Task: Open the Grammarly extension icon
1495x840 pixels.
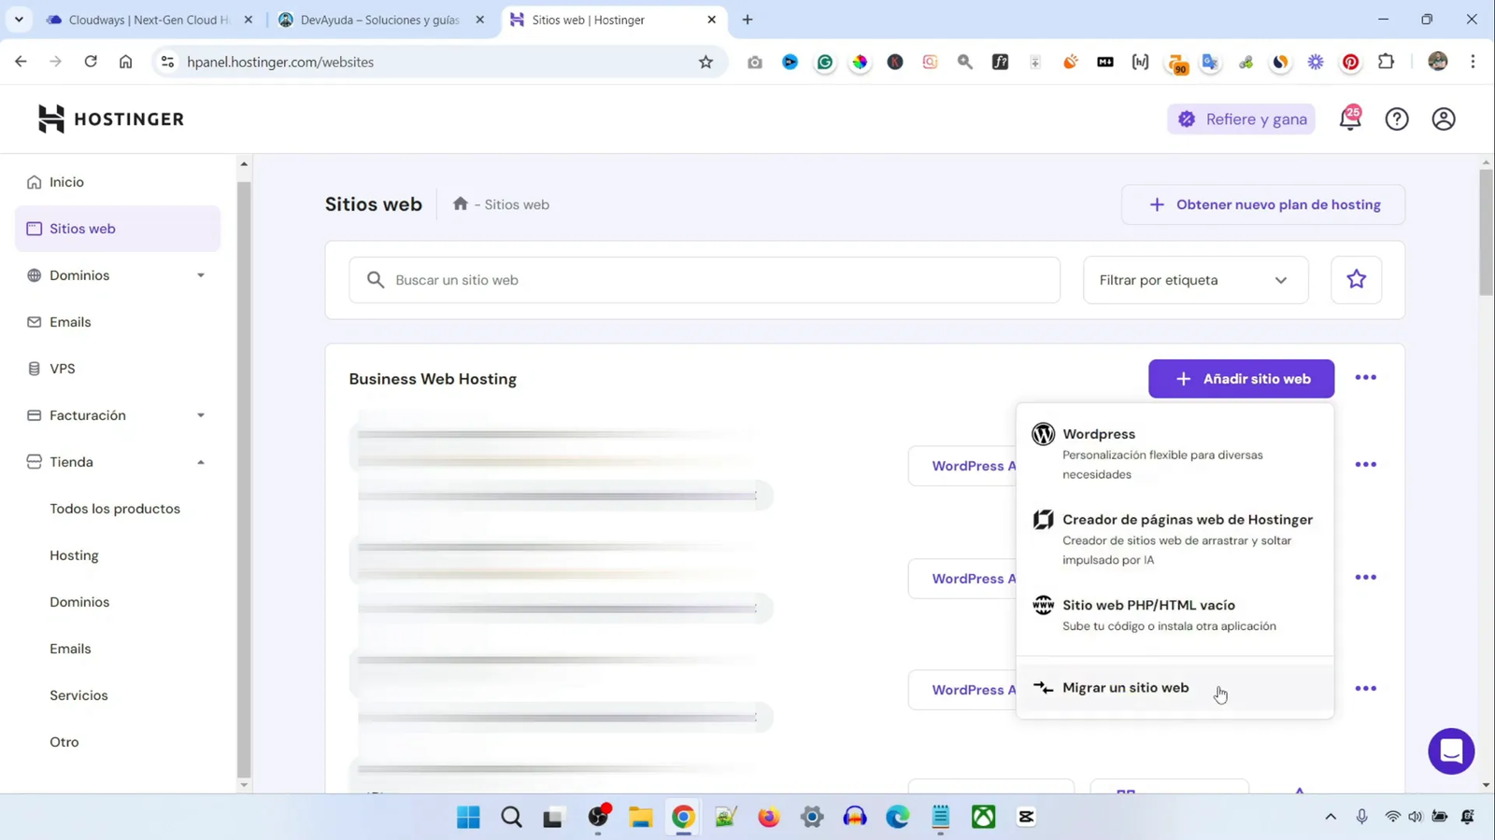Action: click(824, 62)
